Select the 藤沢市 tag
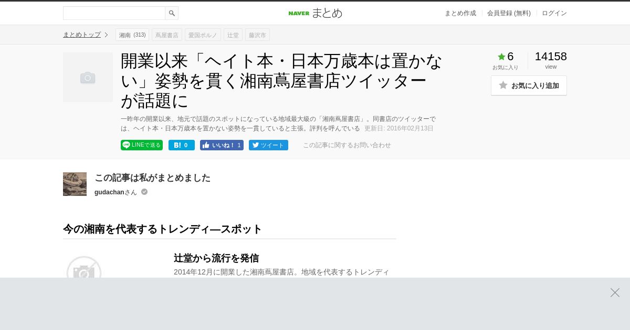Viewport: 630px width, 330px height. [257, 35]
